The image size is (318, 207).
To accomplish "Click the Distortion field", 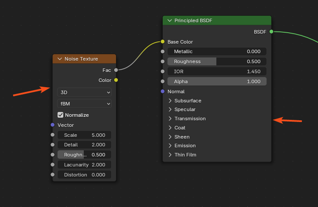I will click(x=84, y=175).
